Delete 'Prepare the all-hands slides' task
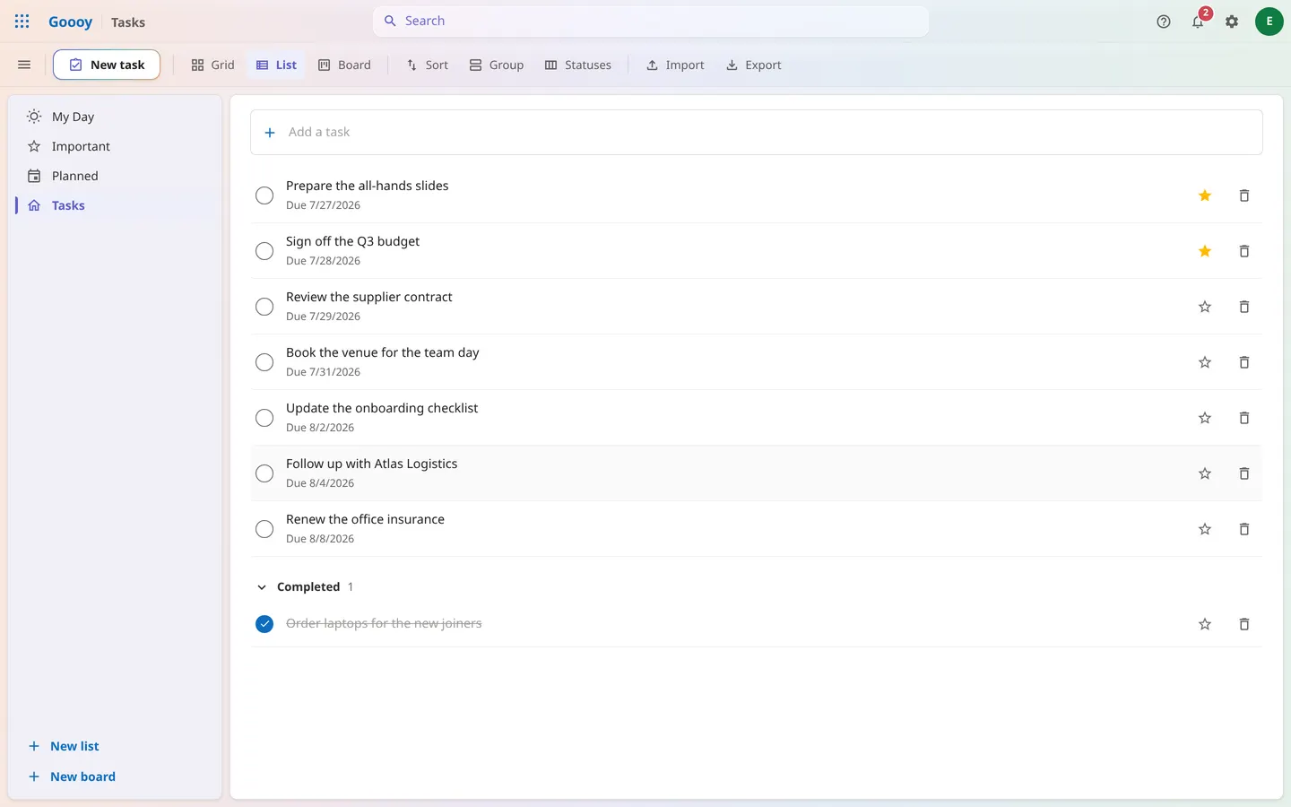Screen dimensions: 1291x807 point(1244,195)
